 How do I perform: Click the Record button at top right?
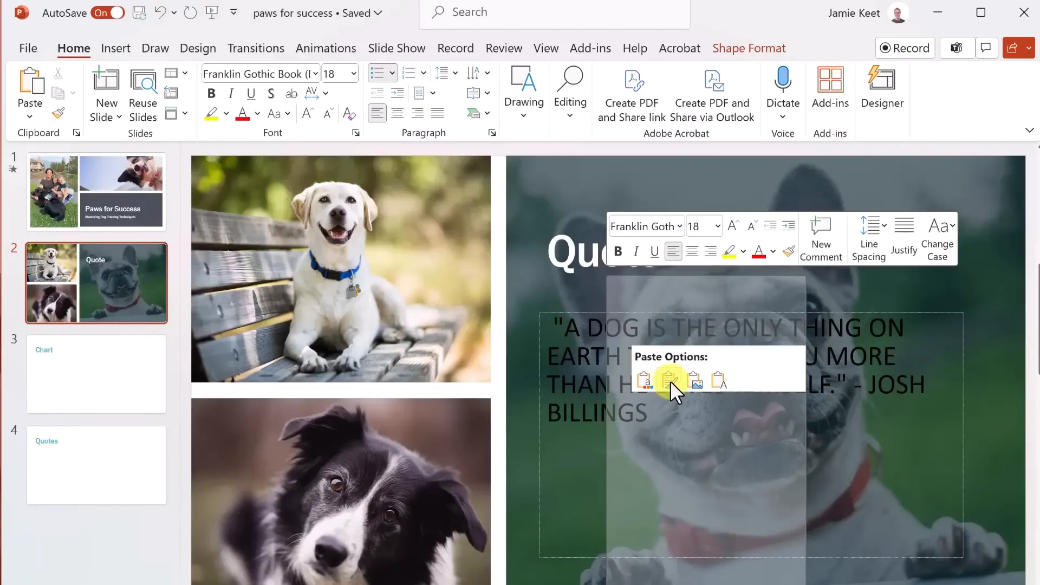(x=905, y=48)
